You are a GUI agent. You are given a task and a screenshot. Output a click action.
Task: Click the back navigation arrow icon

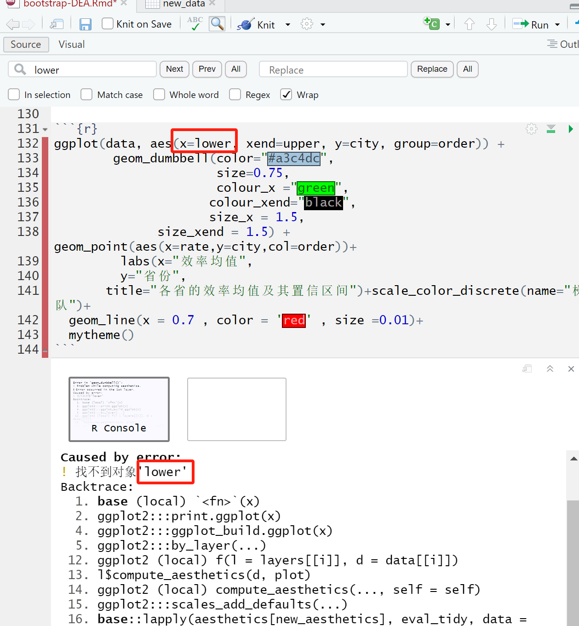(13, 24)
